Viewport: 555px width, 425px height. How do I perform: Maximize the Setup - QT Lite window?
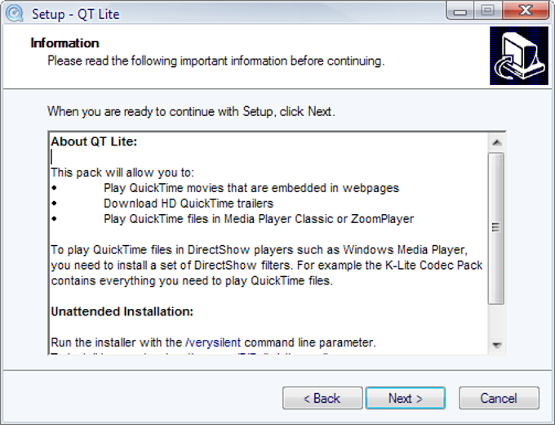click(488, 12)
